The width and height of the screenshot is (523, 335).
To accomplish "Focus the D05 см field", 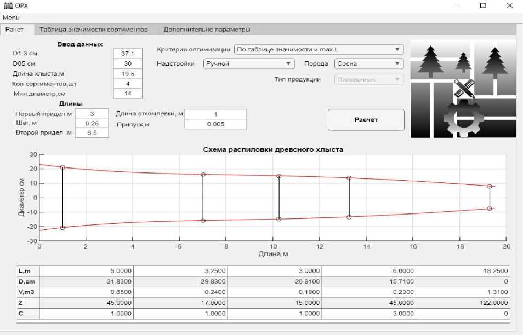I will pyautogui.click(x=127, y=63).
